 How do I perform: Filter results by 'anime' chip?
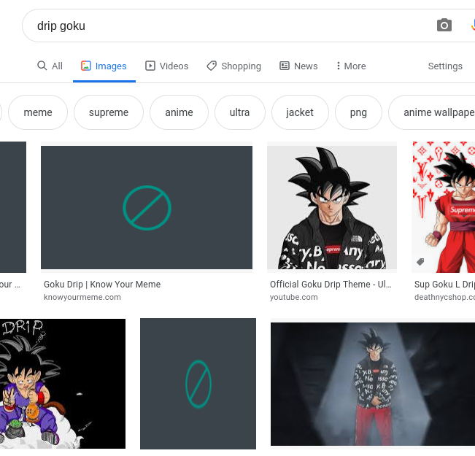[179, 112]
